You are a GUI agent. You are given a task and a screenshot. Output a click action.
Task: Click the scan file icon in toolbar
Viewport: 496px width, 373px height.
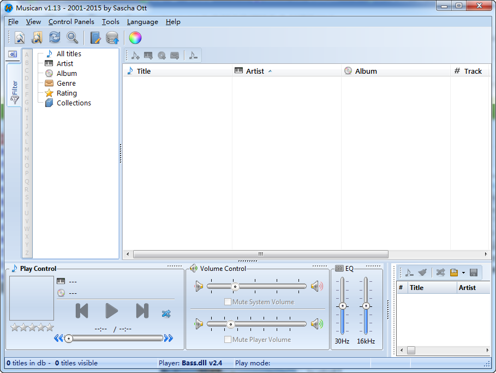tap(20, 38)
